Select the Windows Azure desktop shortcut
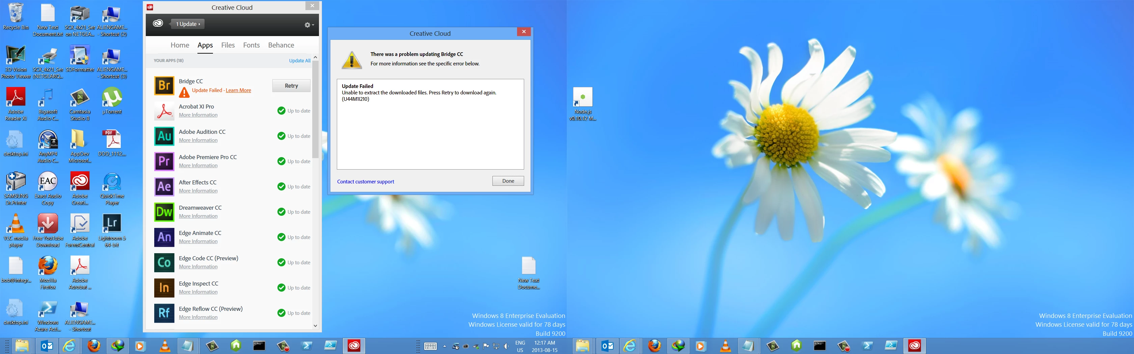1134x354 pixels. 48,315
